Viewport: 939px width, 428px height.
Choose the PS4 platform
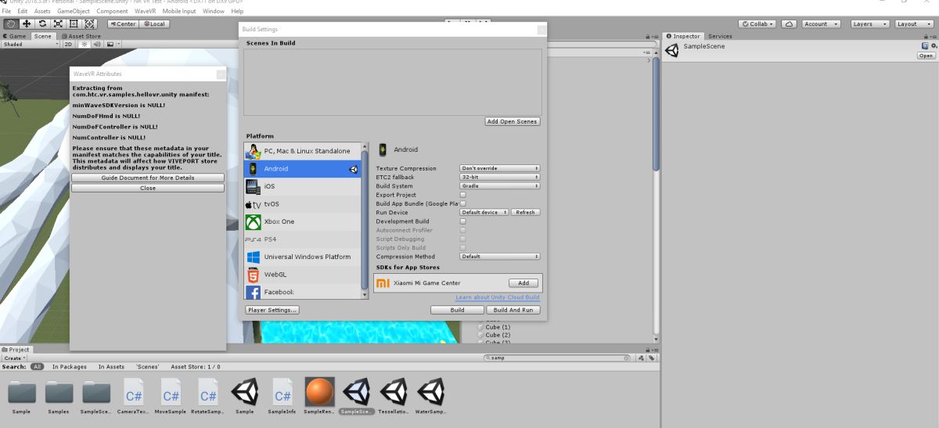pyautogui.click(x=302, y=239)
